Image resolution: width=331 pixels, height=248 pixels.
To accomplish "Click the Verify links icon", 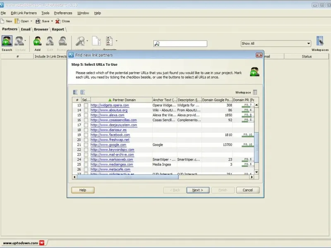I will click(x=80, y=41).
